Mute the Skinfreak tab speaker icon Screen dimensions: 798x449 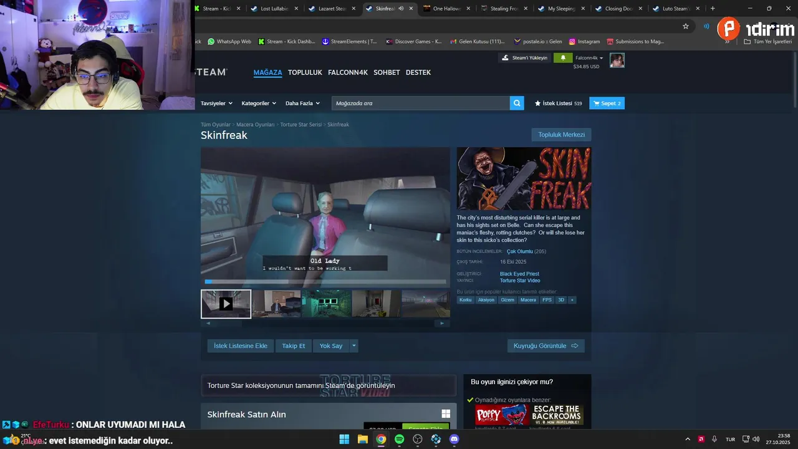(x=401, y=9)
